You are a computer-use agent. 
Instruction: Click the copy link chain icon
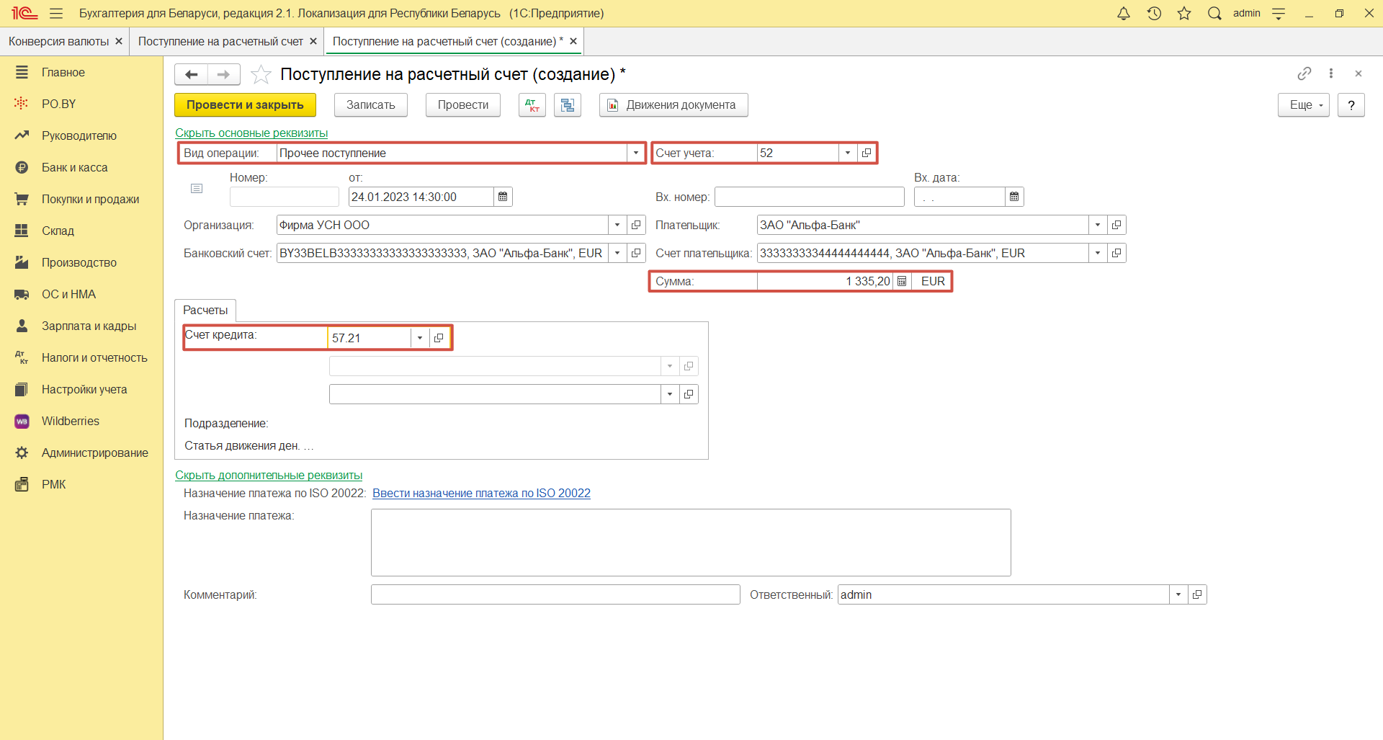[1304, 73]
